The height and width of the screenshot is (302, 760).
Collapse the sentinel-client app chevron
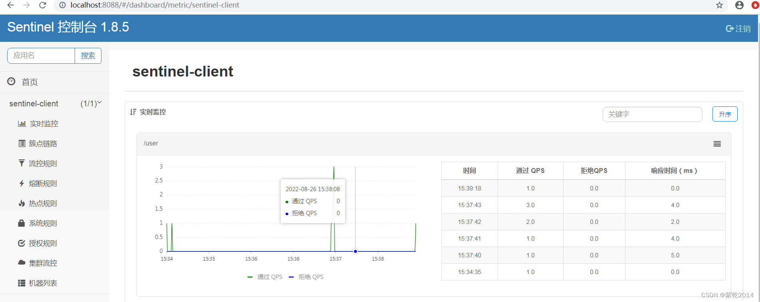tap(99, 103)
